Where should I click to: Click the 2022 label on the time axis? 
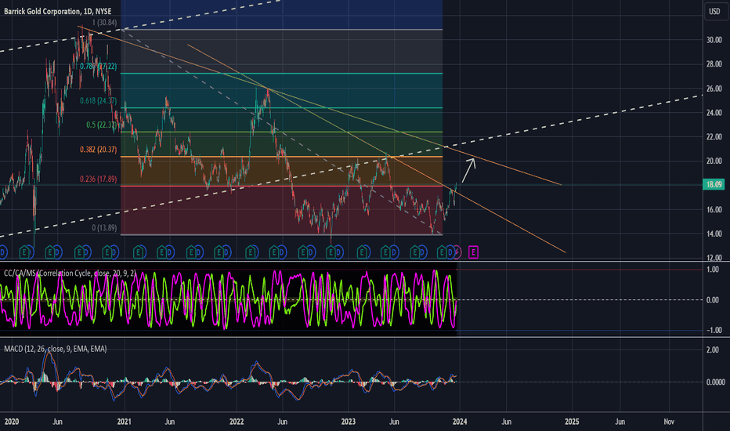click(x=237, y=422)
